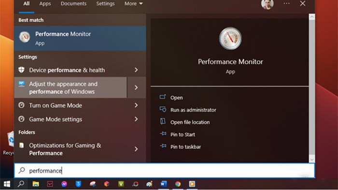Open Google Chrome from the taskbar
The width and height of the screenshot is (338, 190).
[x=178, y=184]
